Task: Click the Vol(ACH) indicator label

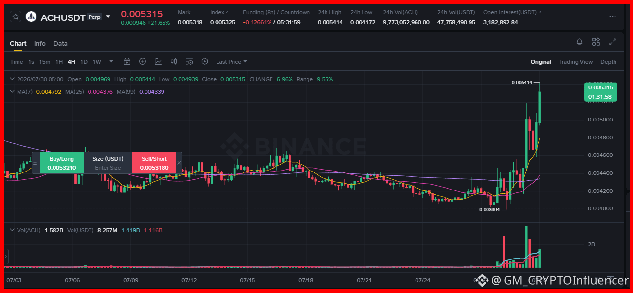Action: coord(29,230)
